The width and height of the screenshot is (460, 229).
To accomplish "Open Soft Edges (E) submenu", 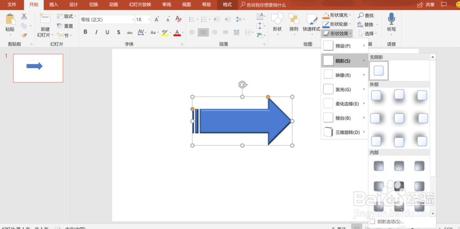I will [345, 103].
